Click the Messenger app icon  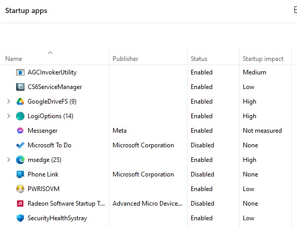[20, 131]
